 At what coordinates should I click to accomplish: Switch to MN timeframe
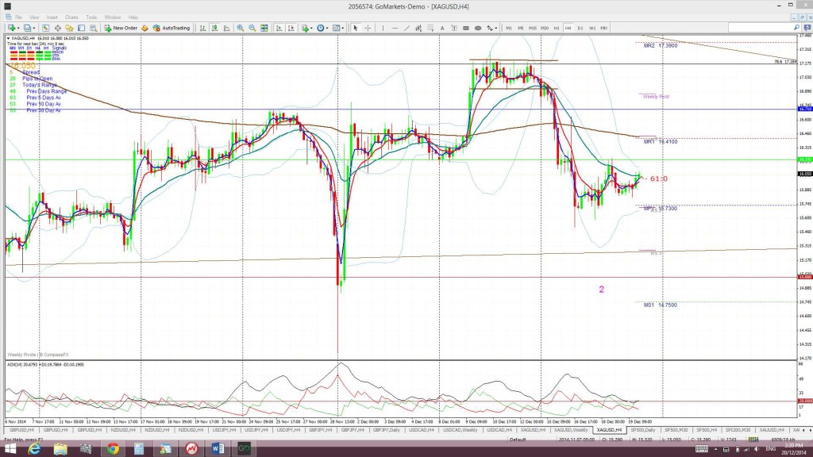click(604, 28)
